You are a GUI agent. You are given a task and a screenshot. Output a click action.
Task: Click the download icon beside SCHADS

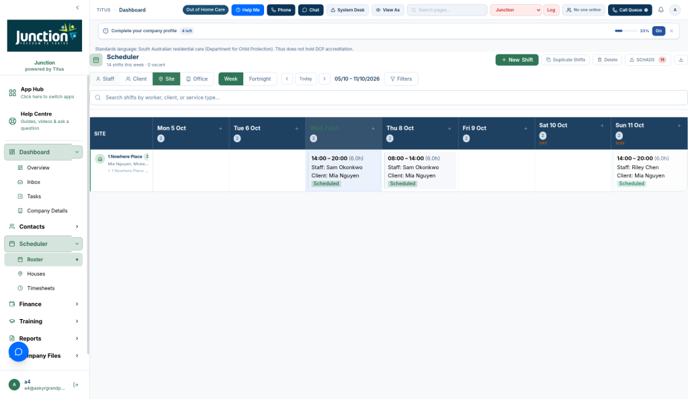(x=681, y=60)
